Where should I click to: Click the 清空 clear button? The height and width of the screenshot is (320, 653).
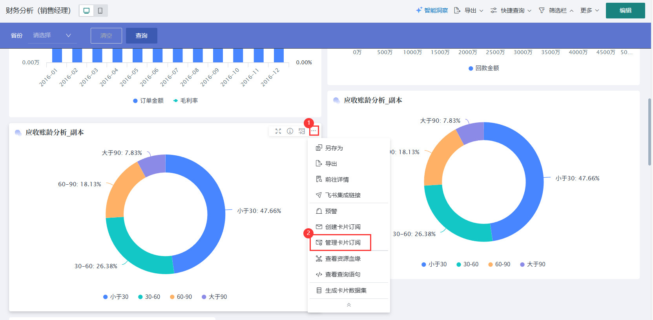[106, 36]
